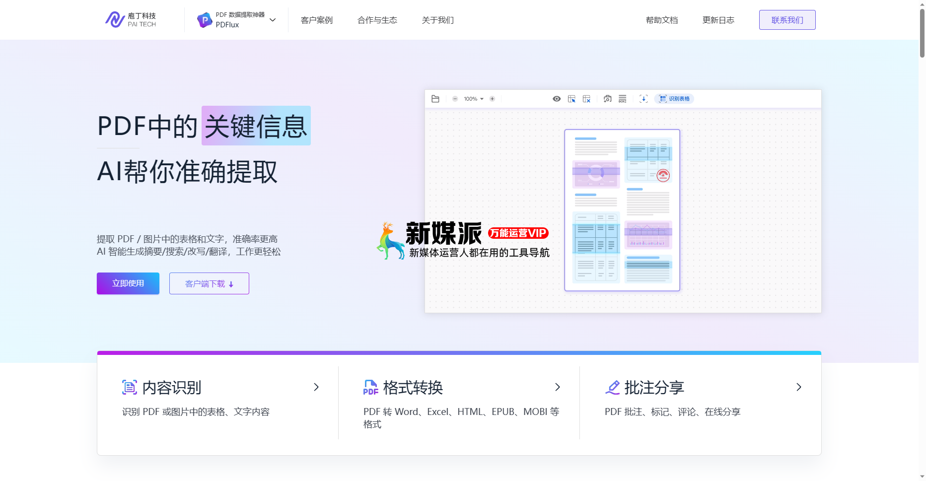Click the 庖丁科技 PAI TECH logo

(x=131, y=20)
